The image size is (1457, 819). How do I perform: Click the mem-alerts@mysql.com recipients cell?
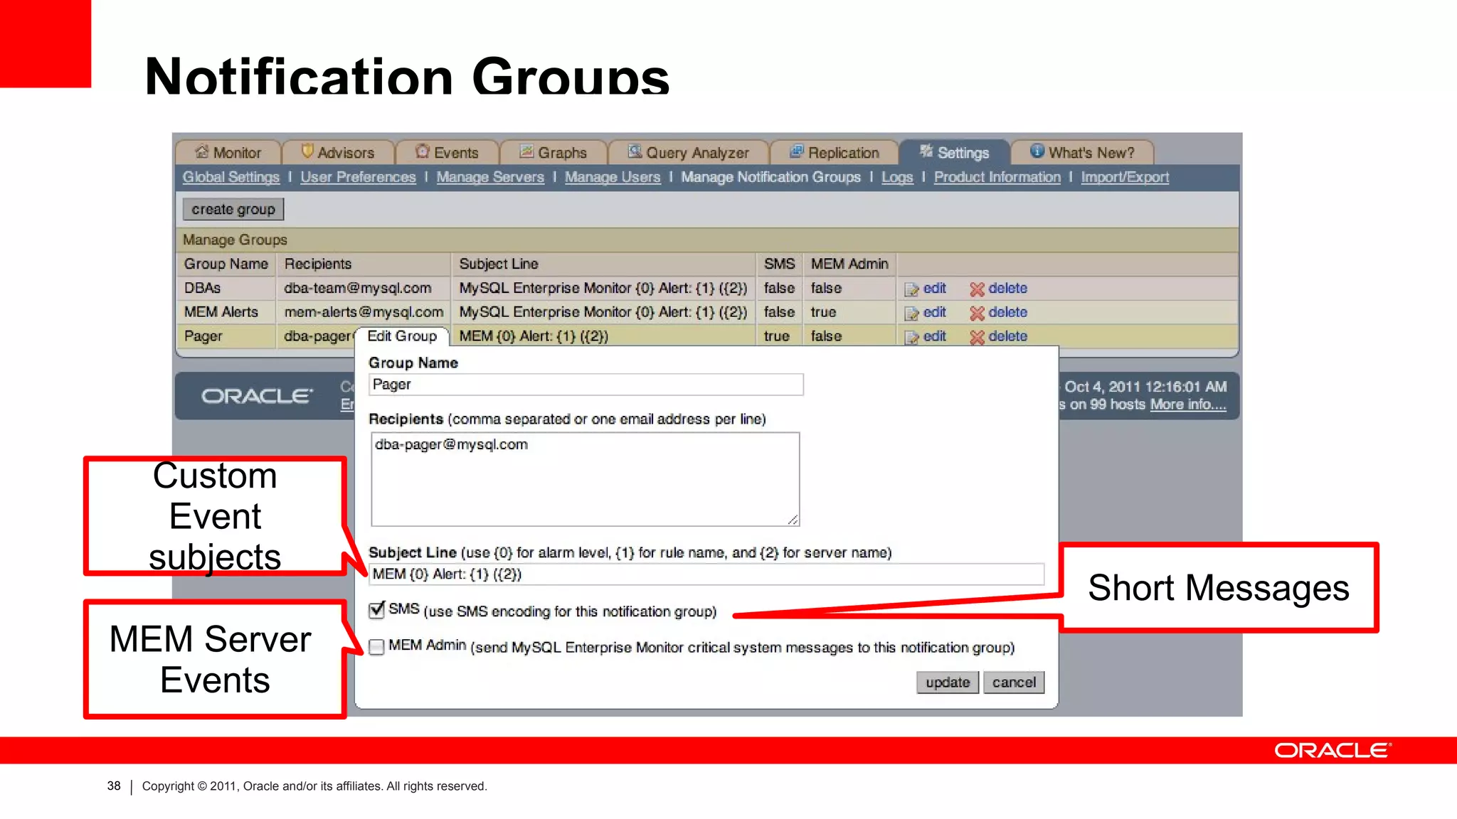coord(364,312)
